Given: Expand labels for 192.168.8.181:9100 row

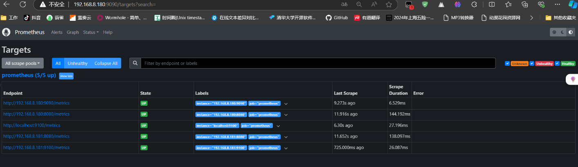Looking at the screenshot, I should 286,148.
